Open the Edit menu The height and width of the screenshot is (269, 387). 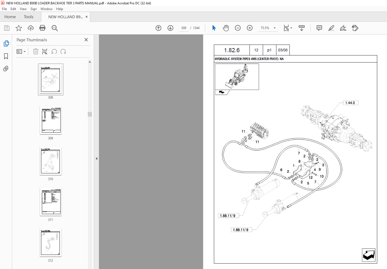[x=13, y=9]
